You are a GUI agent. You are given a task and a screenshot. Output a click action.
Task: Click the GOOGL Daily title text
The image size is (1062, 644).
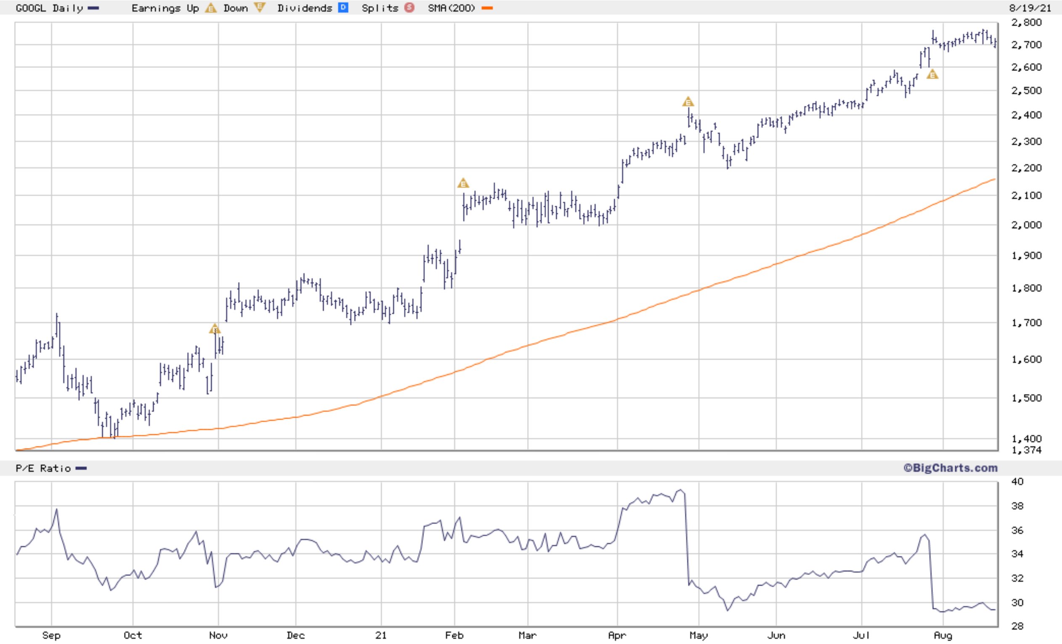point(49,8)
